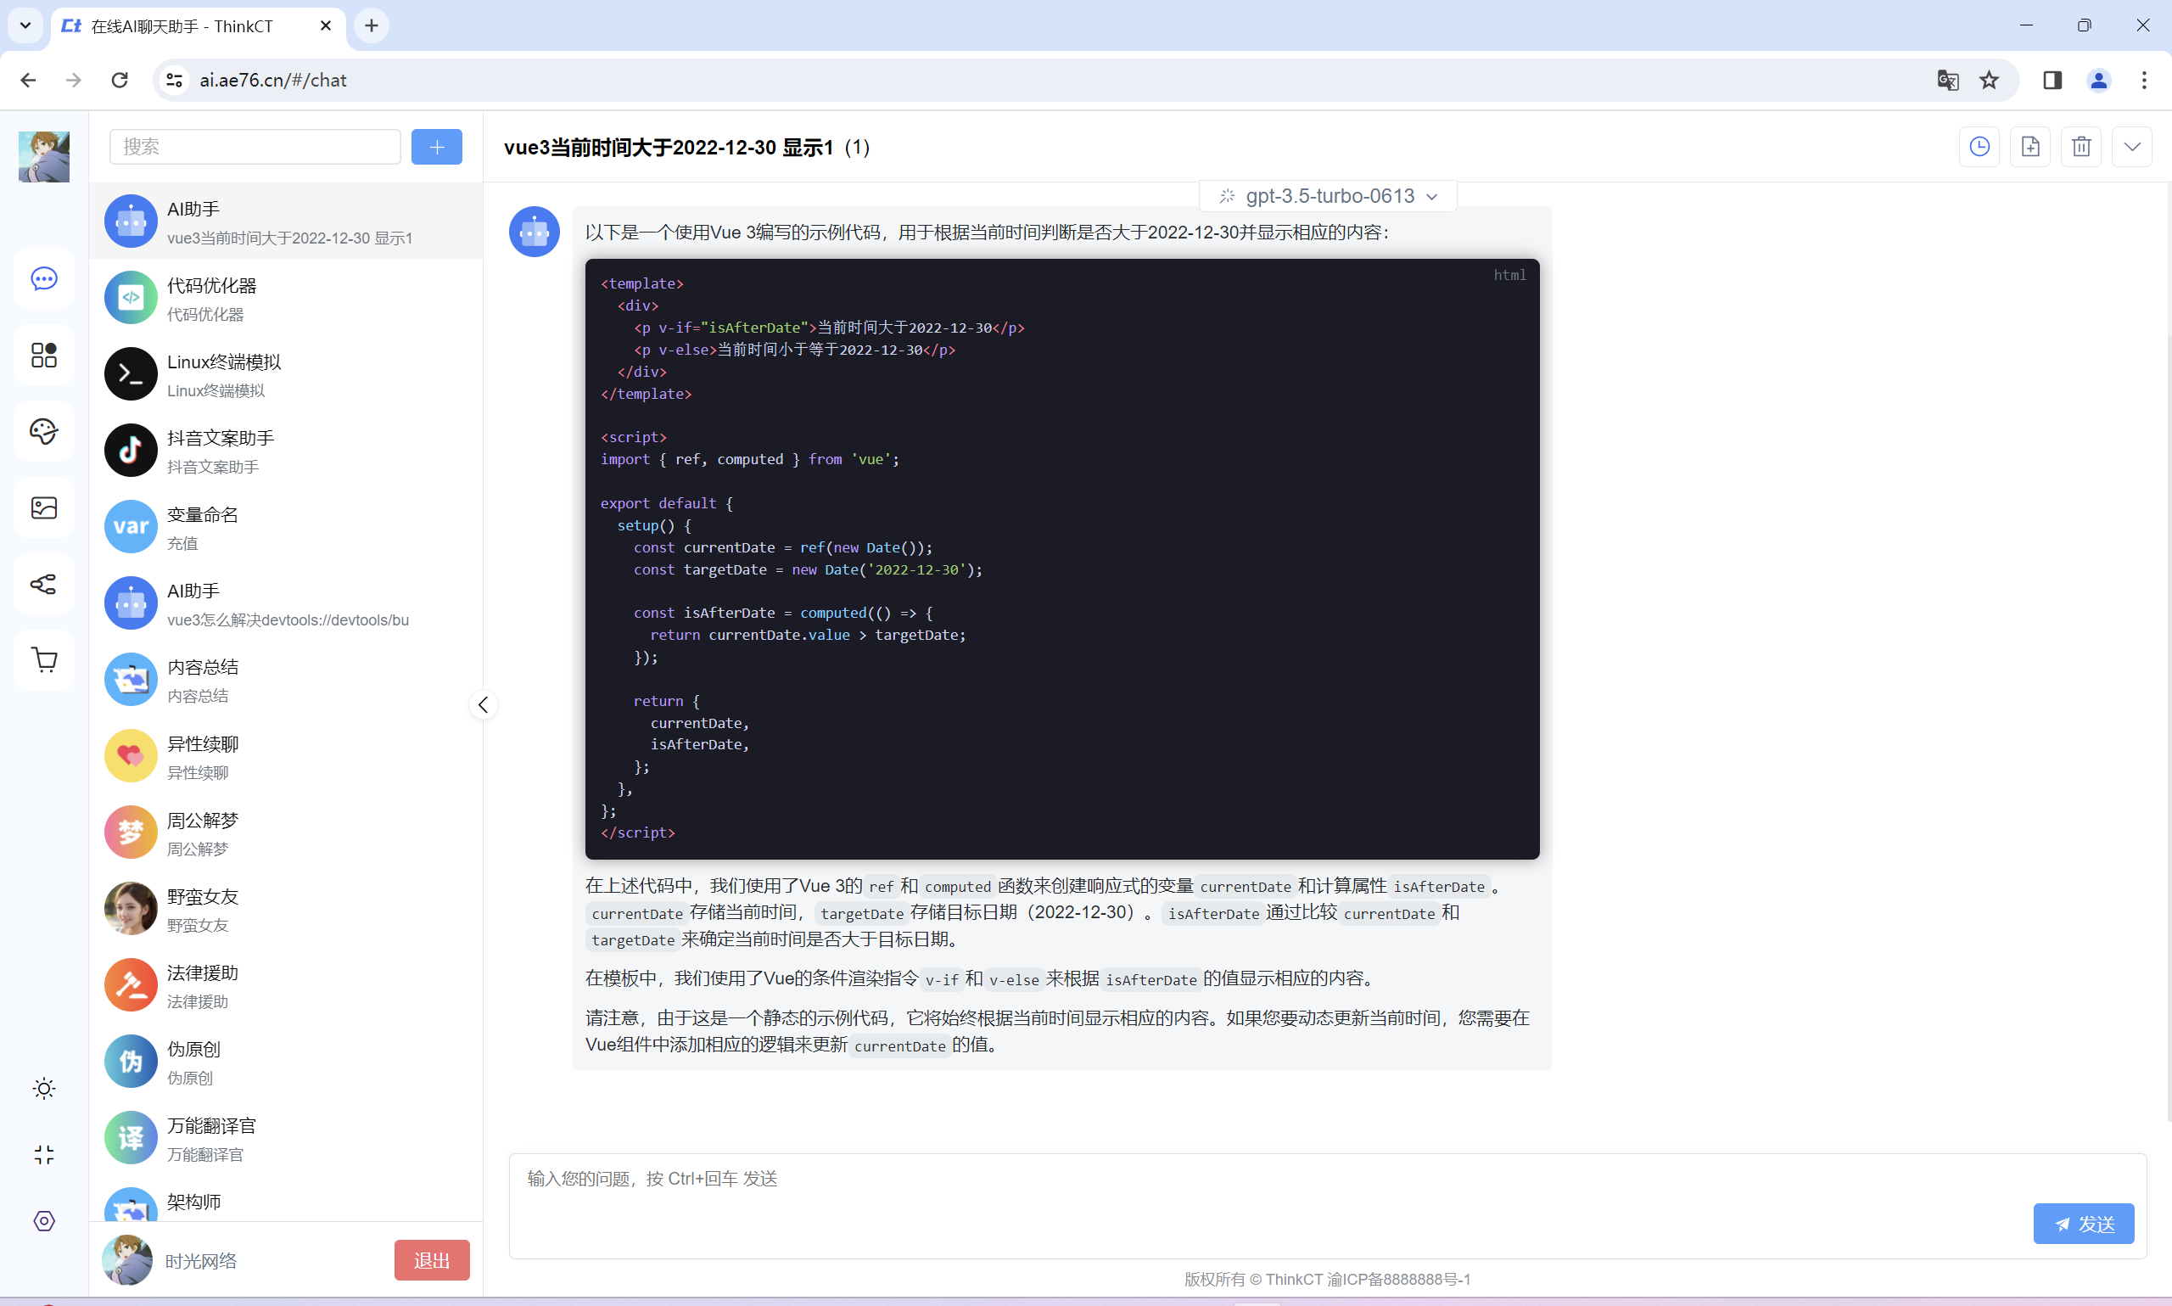The height and width of the screenshot is (1306, 2172).
Task: Open the palette drawing sidebar icon
Action: [x=44, y=431]
